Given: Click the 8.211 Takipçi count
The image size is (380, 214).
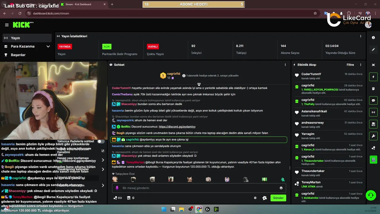Looking at the screenshot, I should 240,46.
